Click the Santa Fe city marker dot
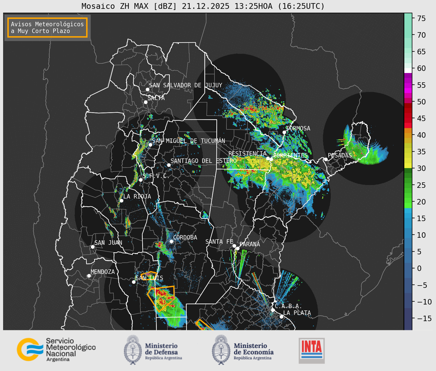The image size is (436, 371). pyautogui.click(x=234, y=246)
